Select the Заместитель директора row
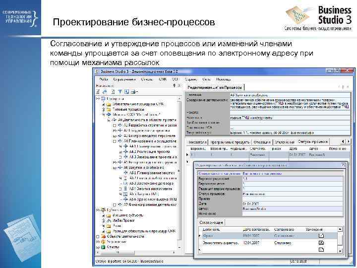This screenshot has height=268, width=357. (268, 243)
